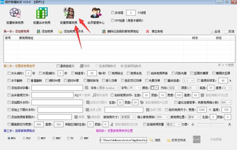Tick the 全选 checkbox
This screenshot has height=150, width=237.
pyautogui.click(x=212, y=31)
